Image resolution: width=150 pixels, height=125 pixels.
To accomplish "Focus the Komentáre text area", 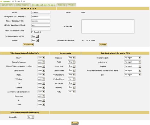I will (x=108, y=26).
